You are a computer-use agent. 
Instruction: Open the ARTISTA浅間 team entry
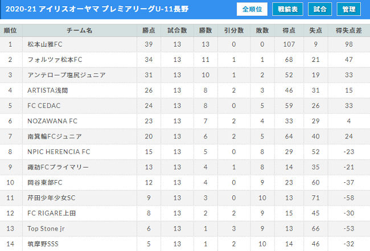(48, 90)
